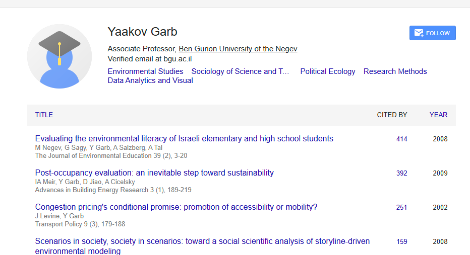View the 414 citations count
The image size is (470, 255).
[x=401, y=139]
